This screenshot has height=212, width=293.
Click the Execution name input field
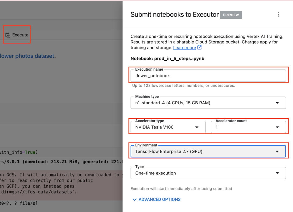pos(208,76)
